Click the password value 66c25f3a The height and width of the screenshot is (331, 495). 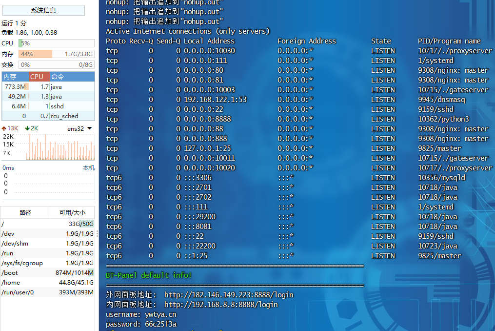pos(160,324)
